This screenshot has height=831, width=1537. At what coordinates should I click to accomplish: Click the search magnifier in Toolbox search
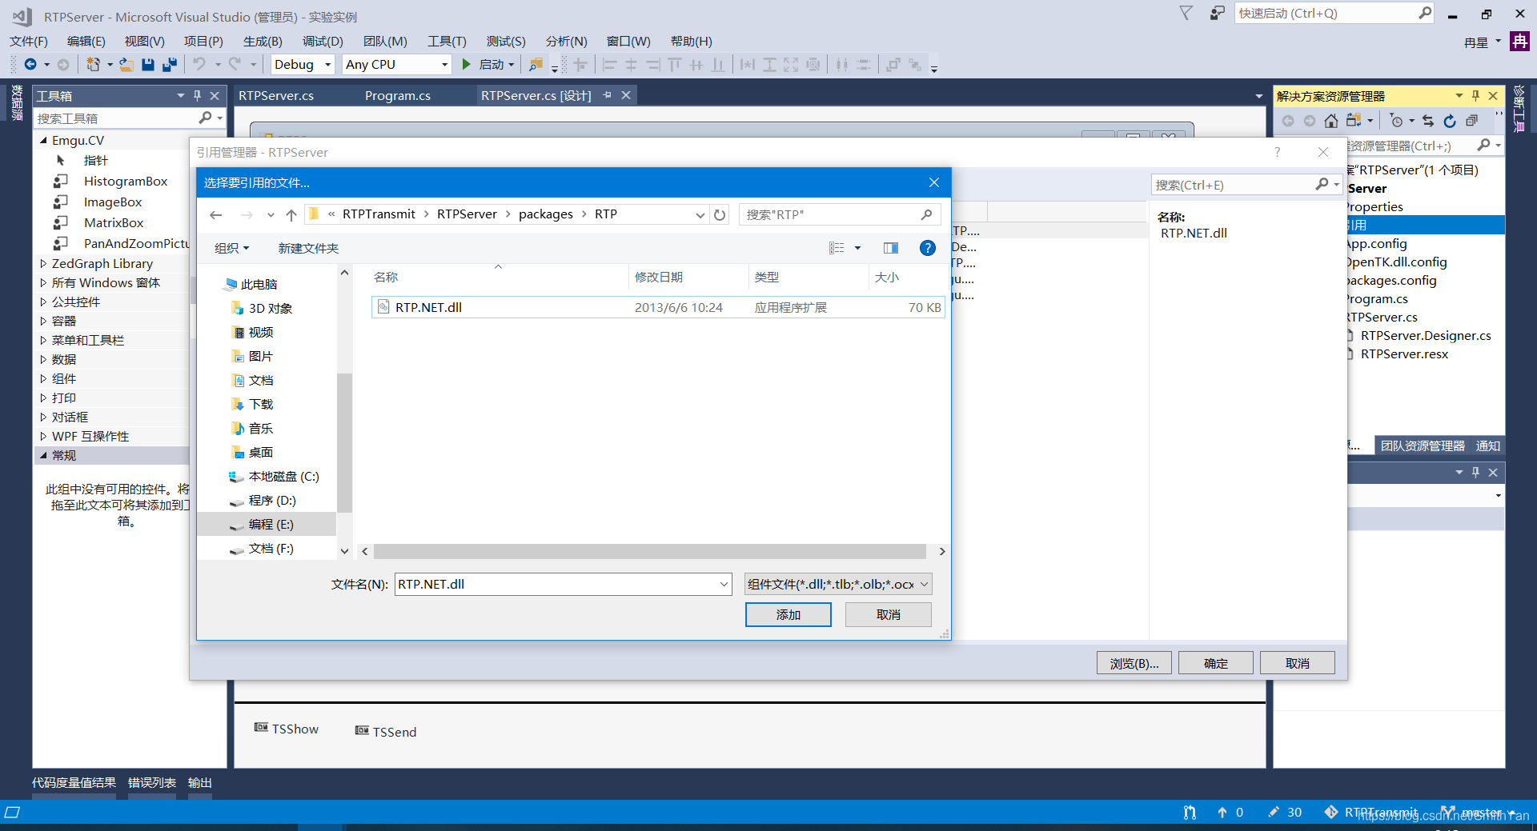click(206, 118)
